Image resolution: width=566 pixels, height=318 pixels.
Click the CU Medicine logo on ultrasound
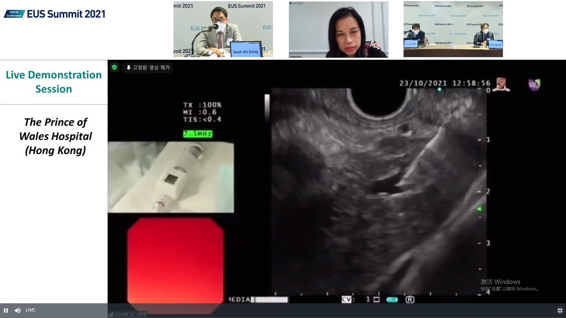534,84
